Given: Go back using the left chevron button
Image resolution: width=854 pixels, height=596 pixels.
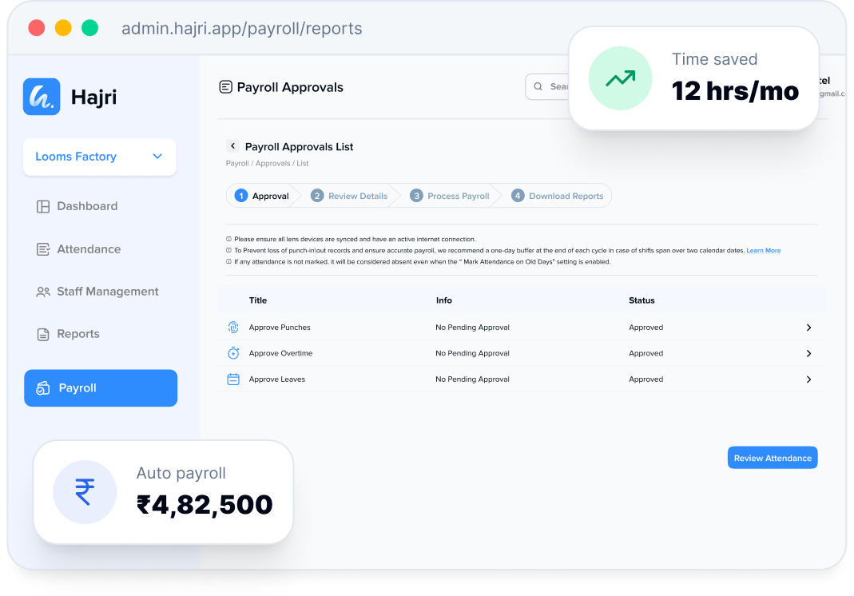Looking at the screenshot, I should click(232, 146).
